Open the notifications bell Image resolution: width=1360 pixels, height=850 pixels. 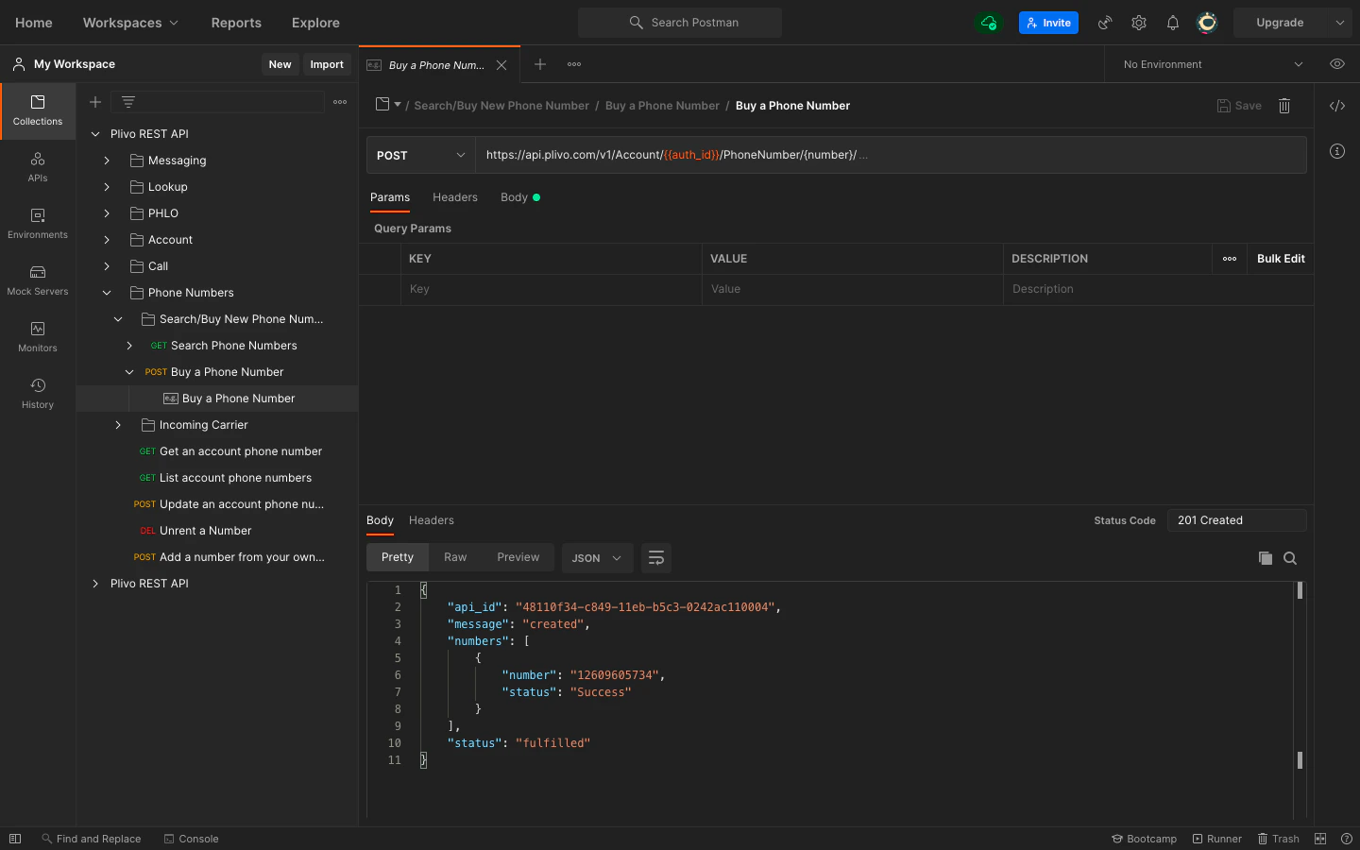(x=1172, y=23)
